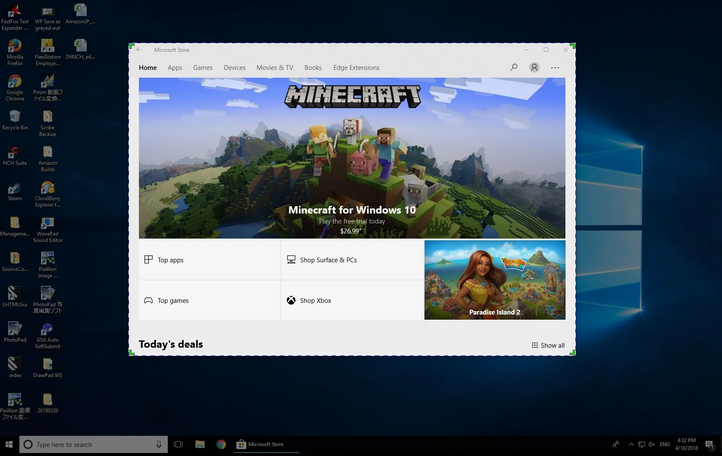Switch to the Games tab
This screenshot has width=722, height=456.
(x=203, y=68)
